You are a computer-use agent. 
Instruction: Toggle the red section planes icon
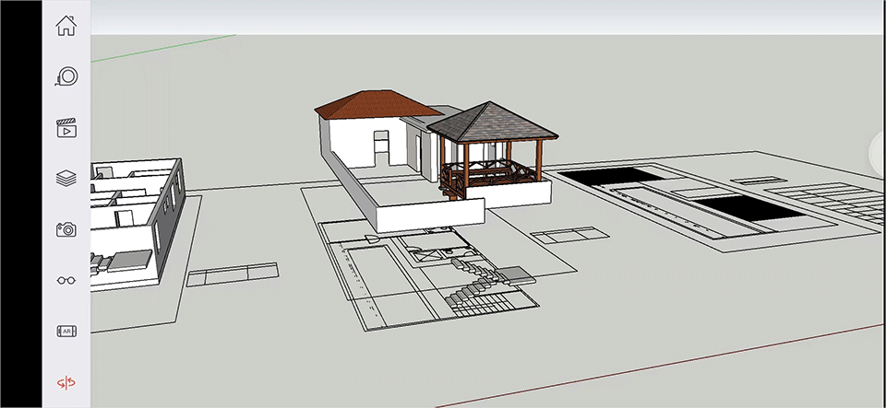66,382
